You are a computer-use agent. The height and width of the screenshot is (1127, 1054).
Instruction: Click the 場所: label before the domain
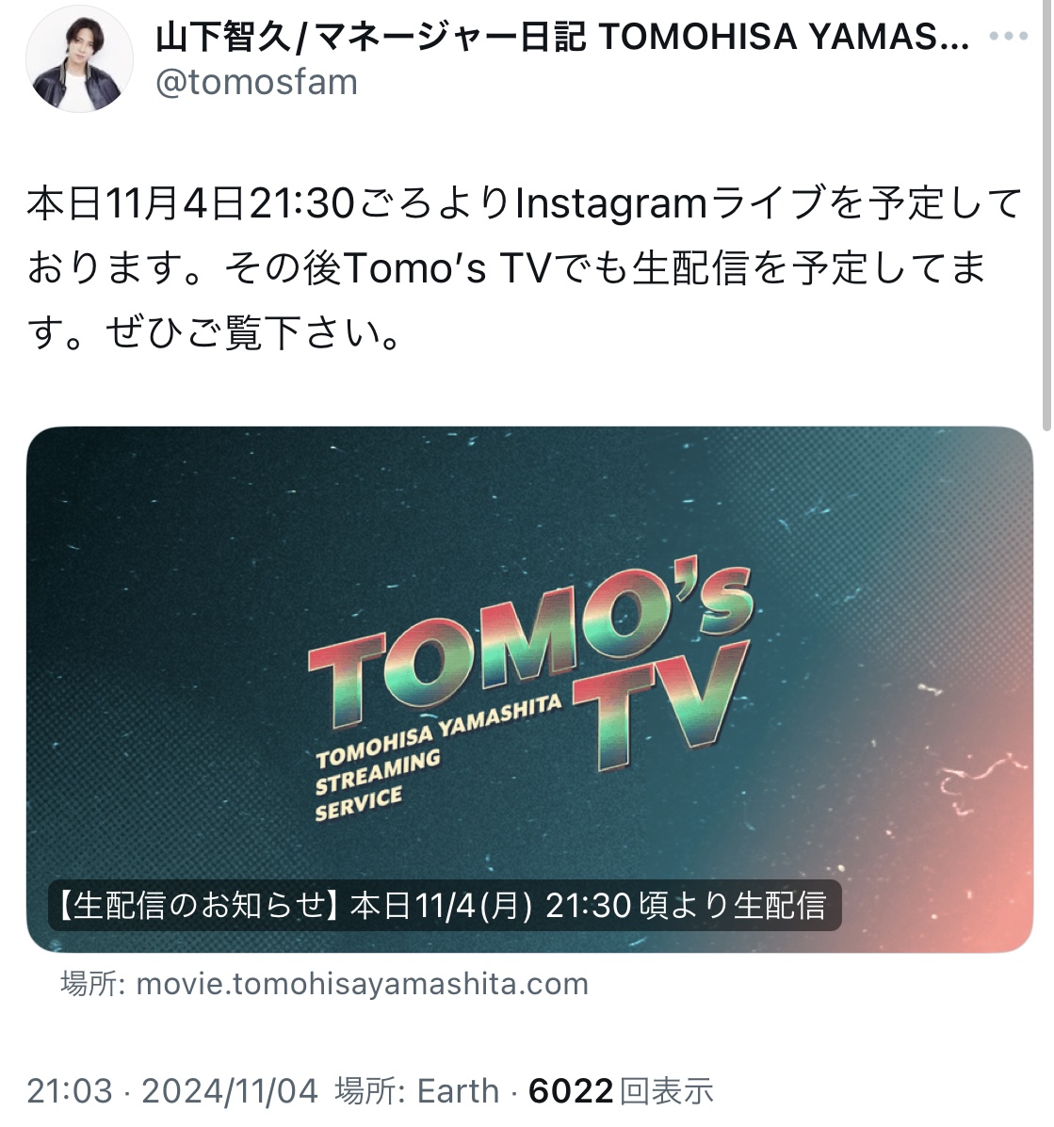click(93, 983)
